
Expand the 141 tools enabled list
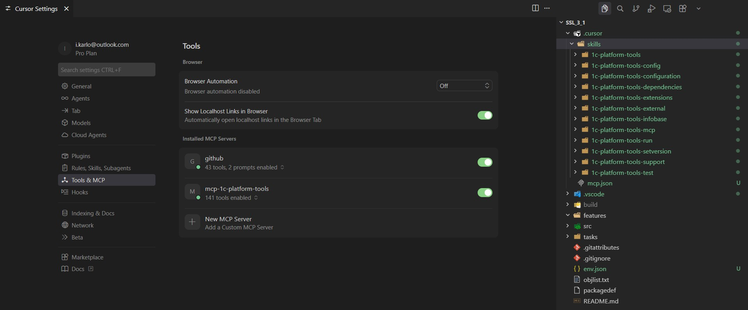[231, 198]
